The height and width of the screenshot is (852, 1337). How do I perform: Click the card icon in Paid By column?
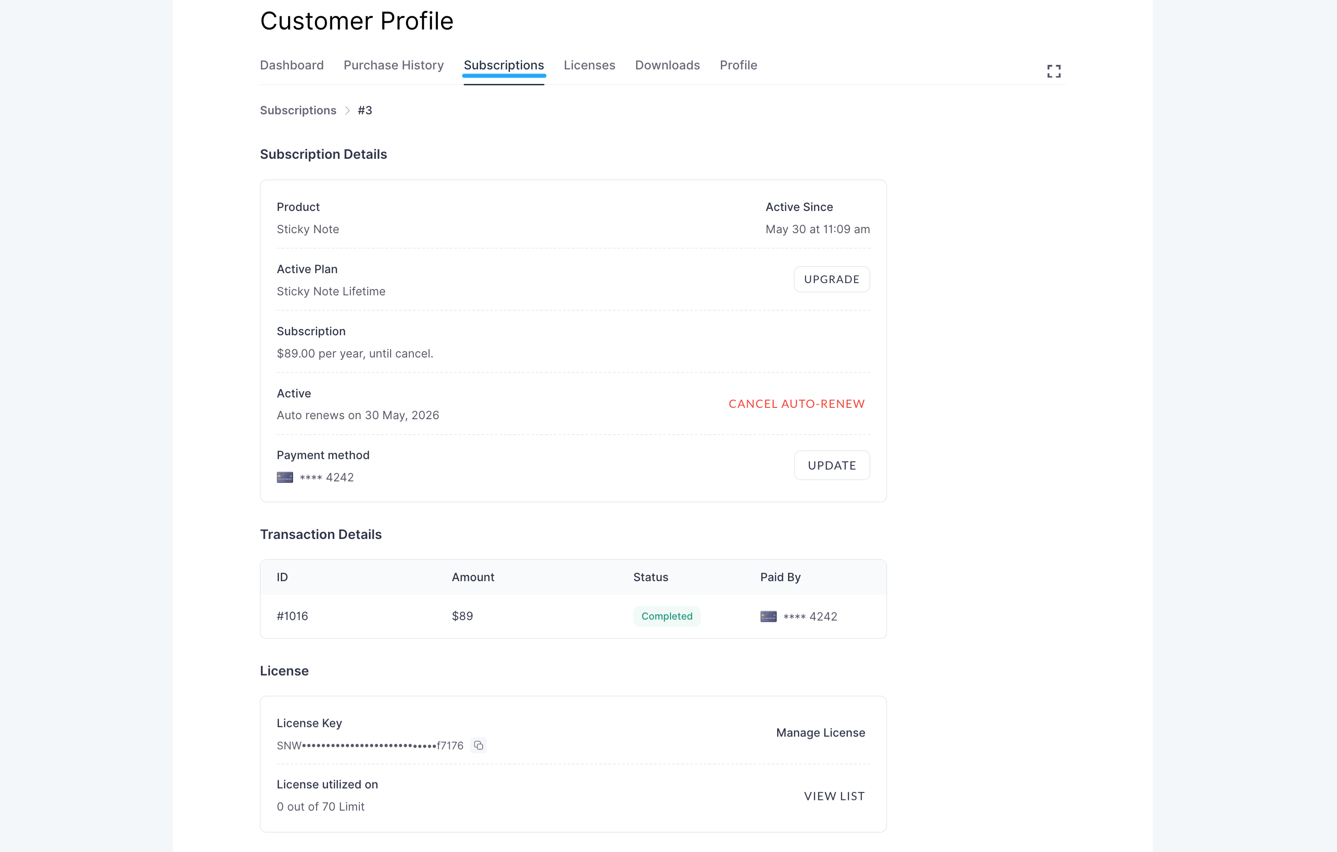769,616
